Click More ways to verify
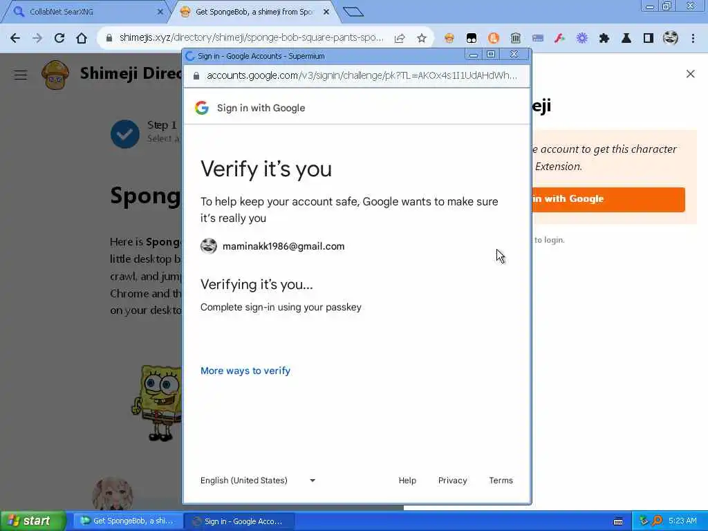Viewport: 708px width, 531px height. (245, 371)
